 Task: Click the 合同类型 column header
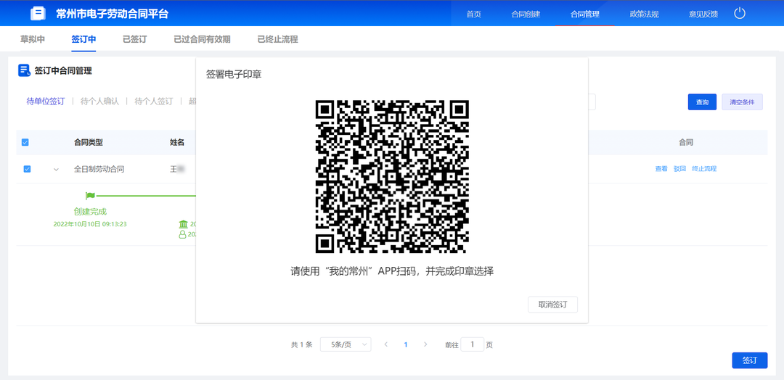click(89, 142)
